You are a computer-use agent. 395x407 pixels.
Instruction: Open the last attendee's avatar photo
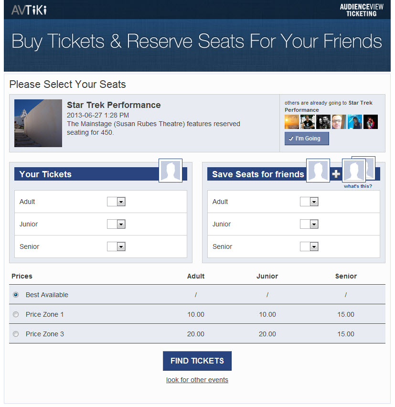371,122
